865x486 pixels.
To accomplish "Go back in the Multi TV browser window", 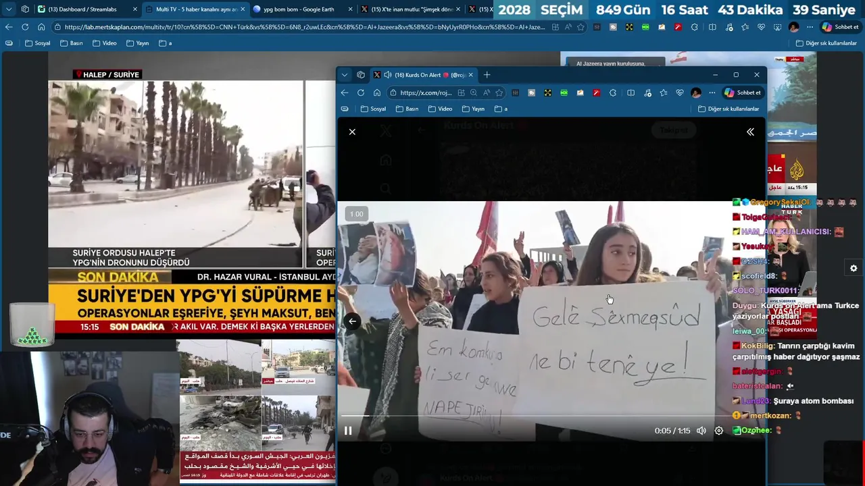I will coord(9,27).
